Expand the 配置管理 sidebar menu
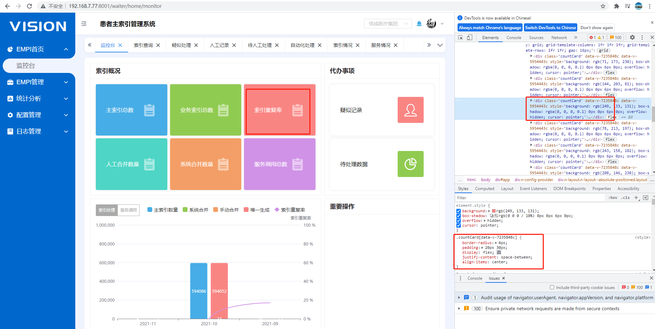Screen dimensions: 655x329 (38, 115)
